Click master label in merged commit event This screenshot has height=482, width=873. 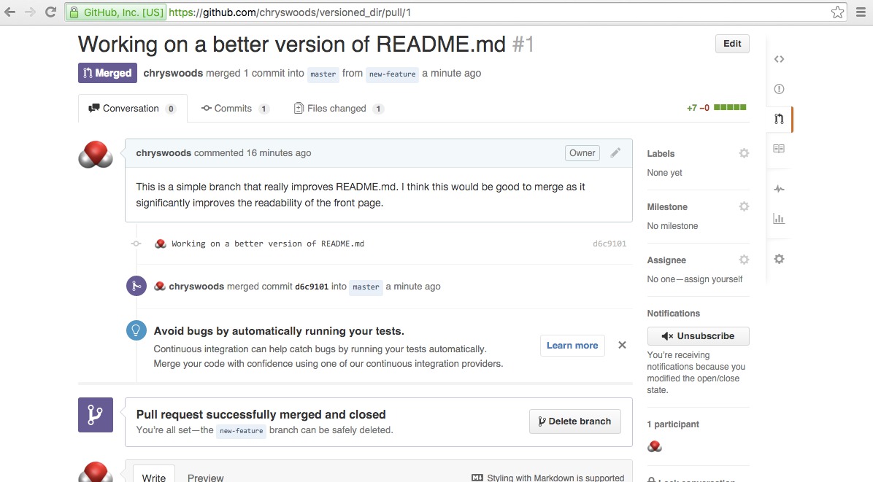[366, 287]
